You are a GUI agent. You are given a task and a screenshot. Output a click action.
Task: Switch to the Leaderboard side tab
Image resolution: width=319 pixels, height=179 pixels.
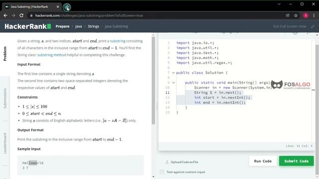point(5,143)
